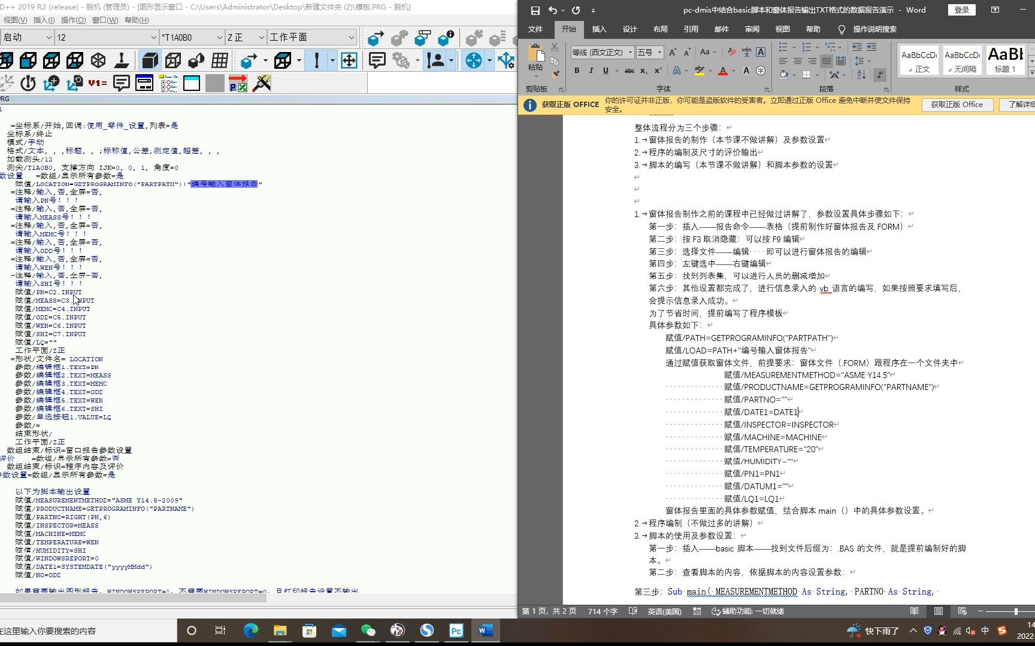
Task: Apply the 标题 1 style in Word
Action: [1005, 60]
